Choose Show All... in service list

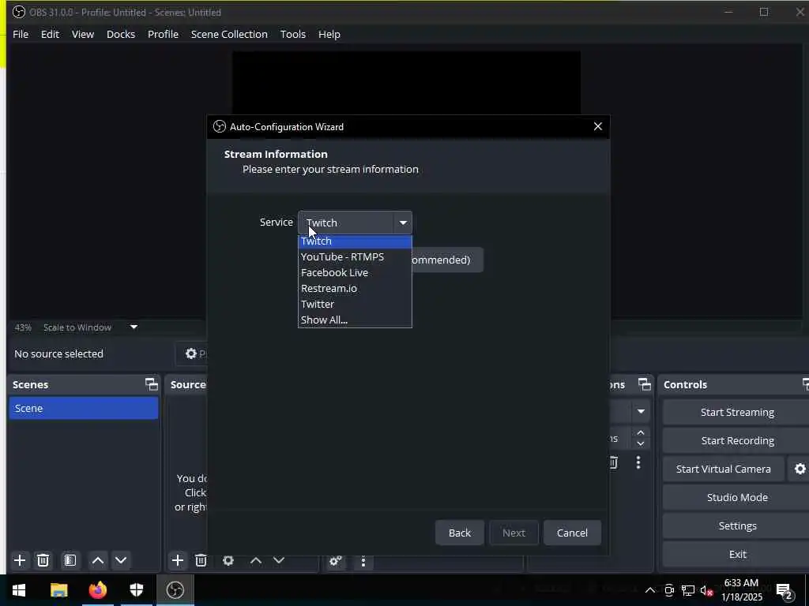point(355,320)
